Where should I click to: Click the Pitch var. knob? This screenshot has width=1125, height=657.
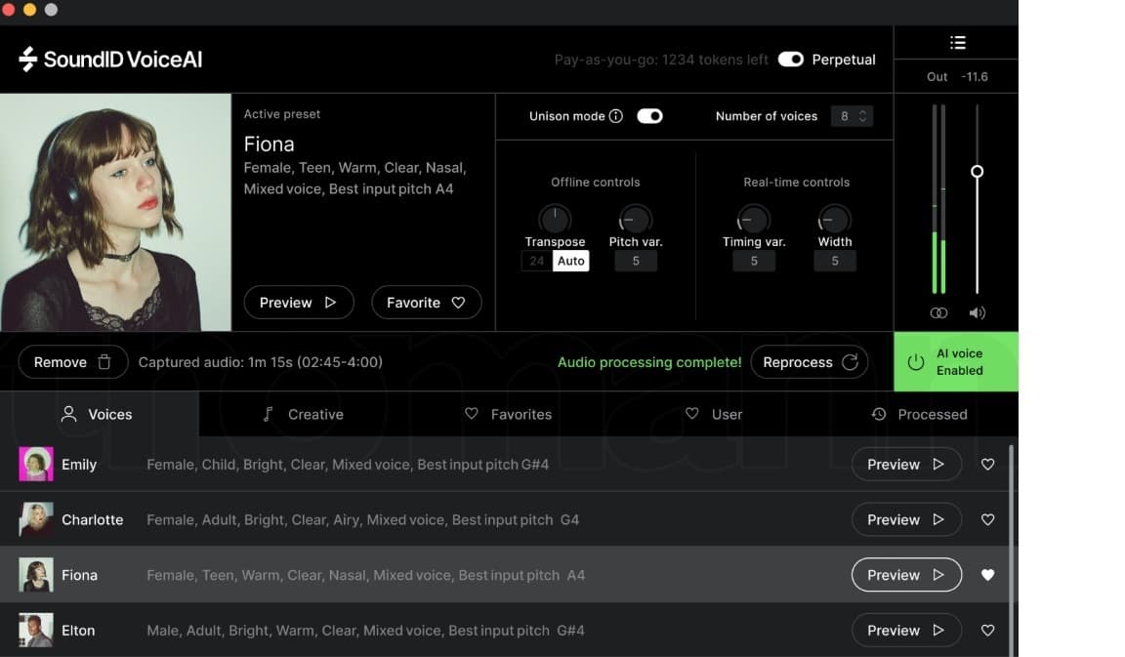[x=635, y=219]
